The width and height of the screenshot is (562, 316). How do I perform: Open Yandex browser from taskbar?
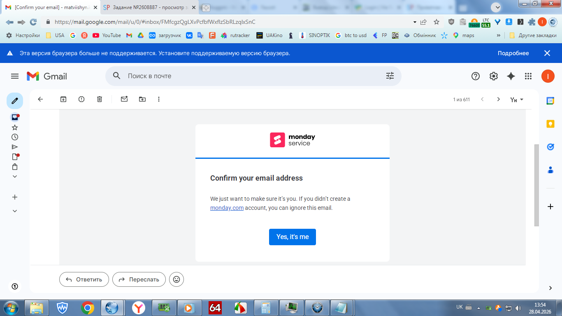coord(139,307)
